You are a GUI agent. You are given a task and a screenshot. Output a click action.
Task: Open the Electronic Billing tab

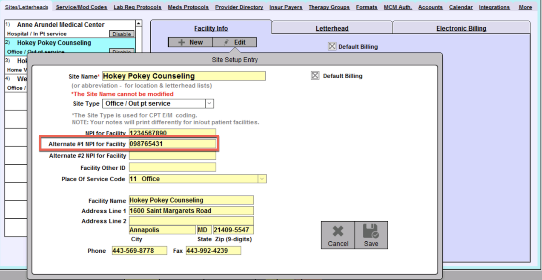461,29
